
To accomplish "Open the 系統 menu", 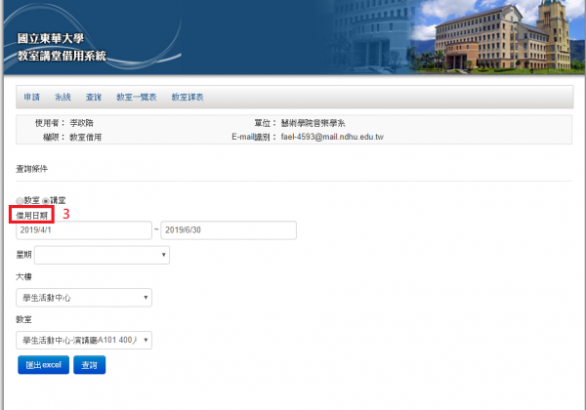I will 63,97.
